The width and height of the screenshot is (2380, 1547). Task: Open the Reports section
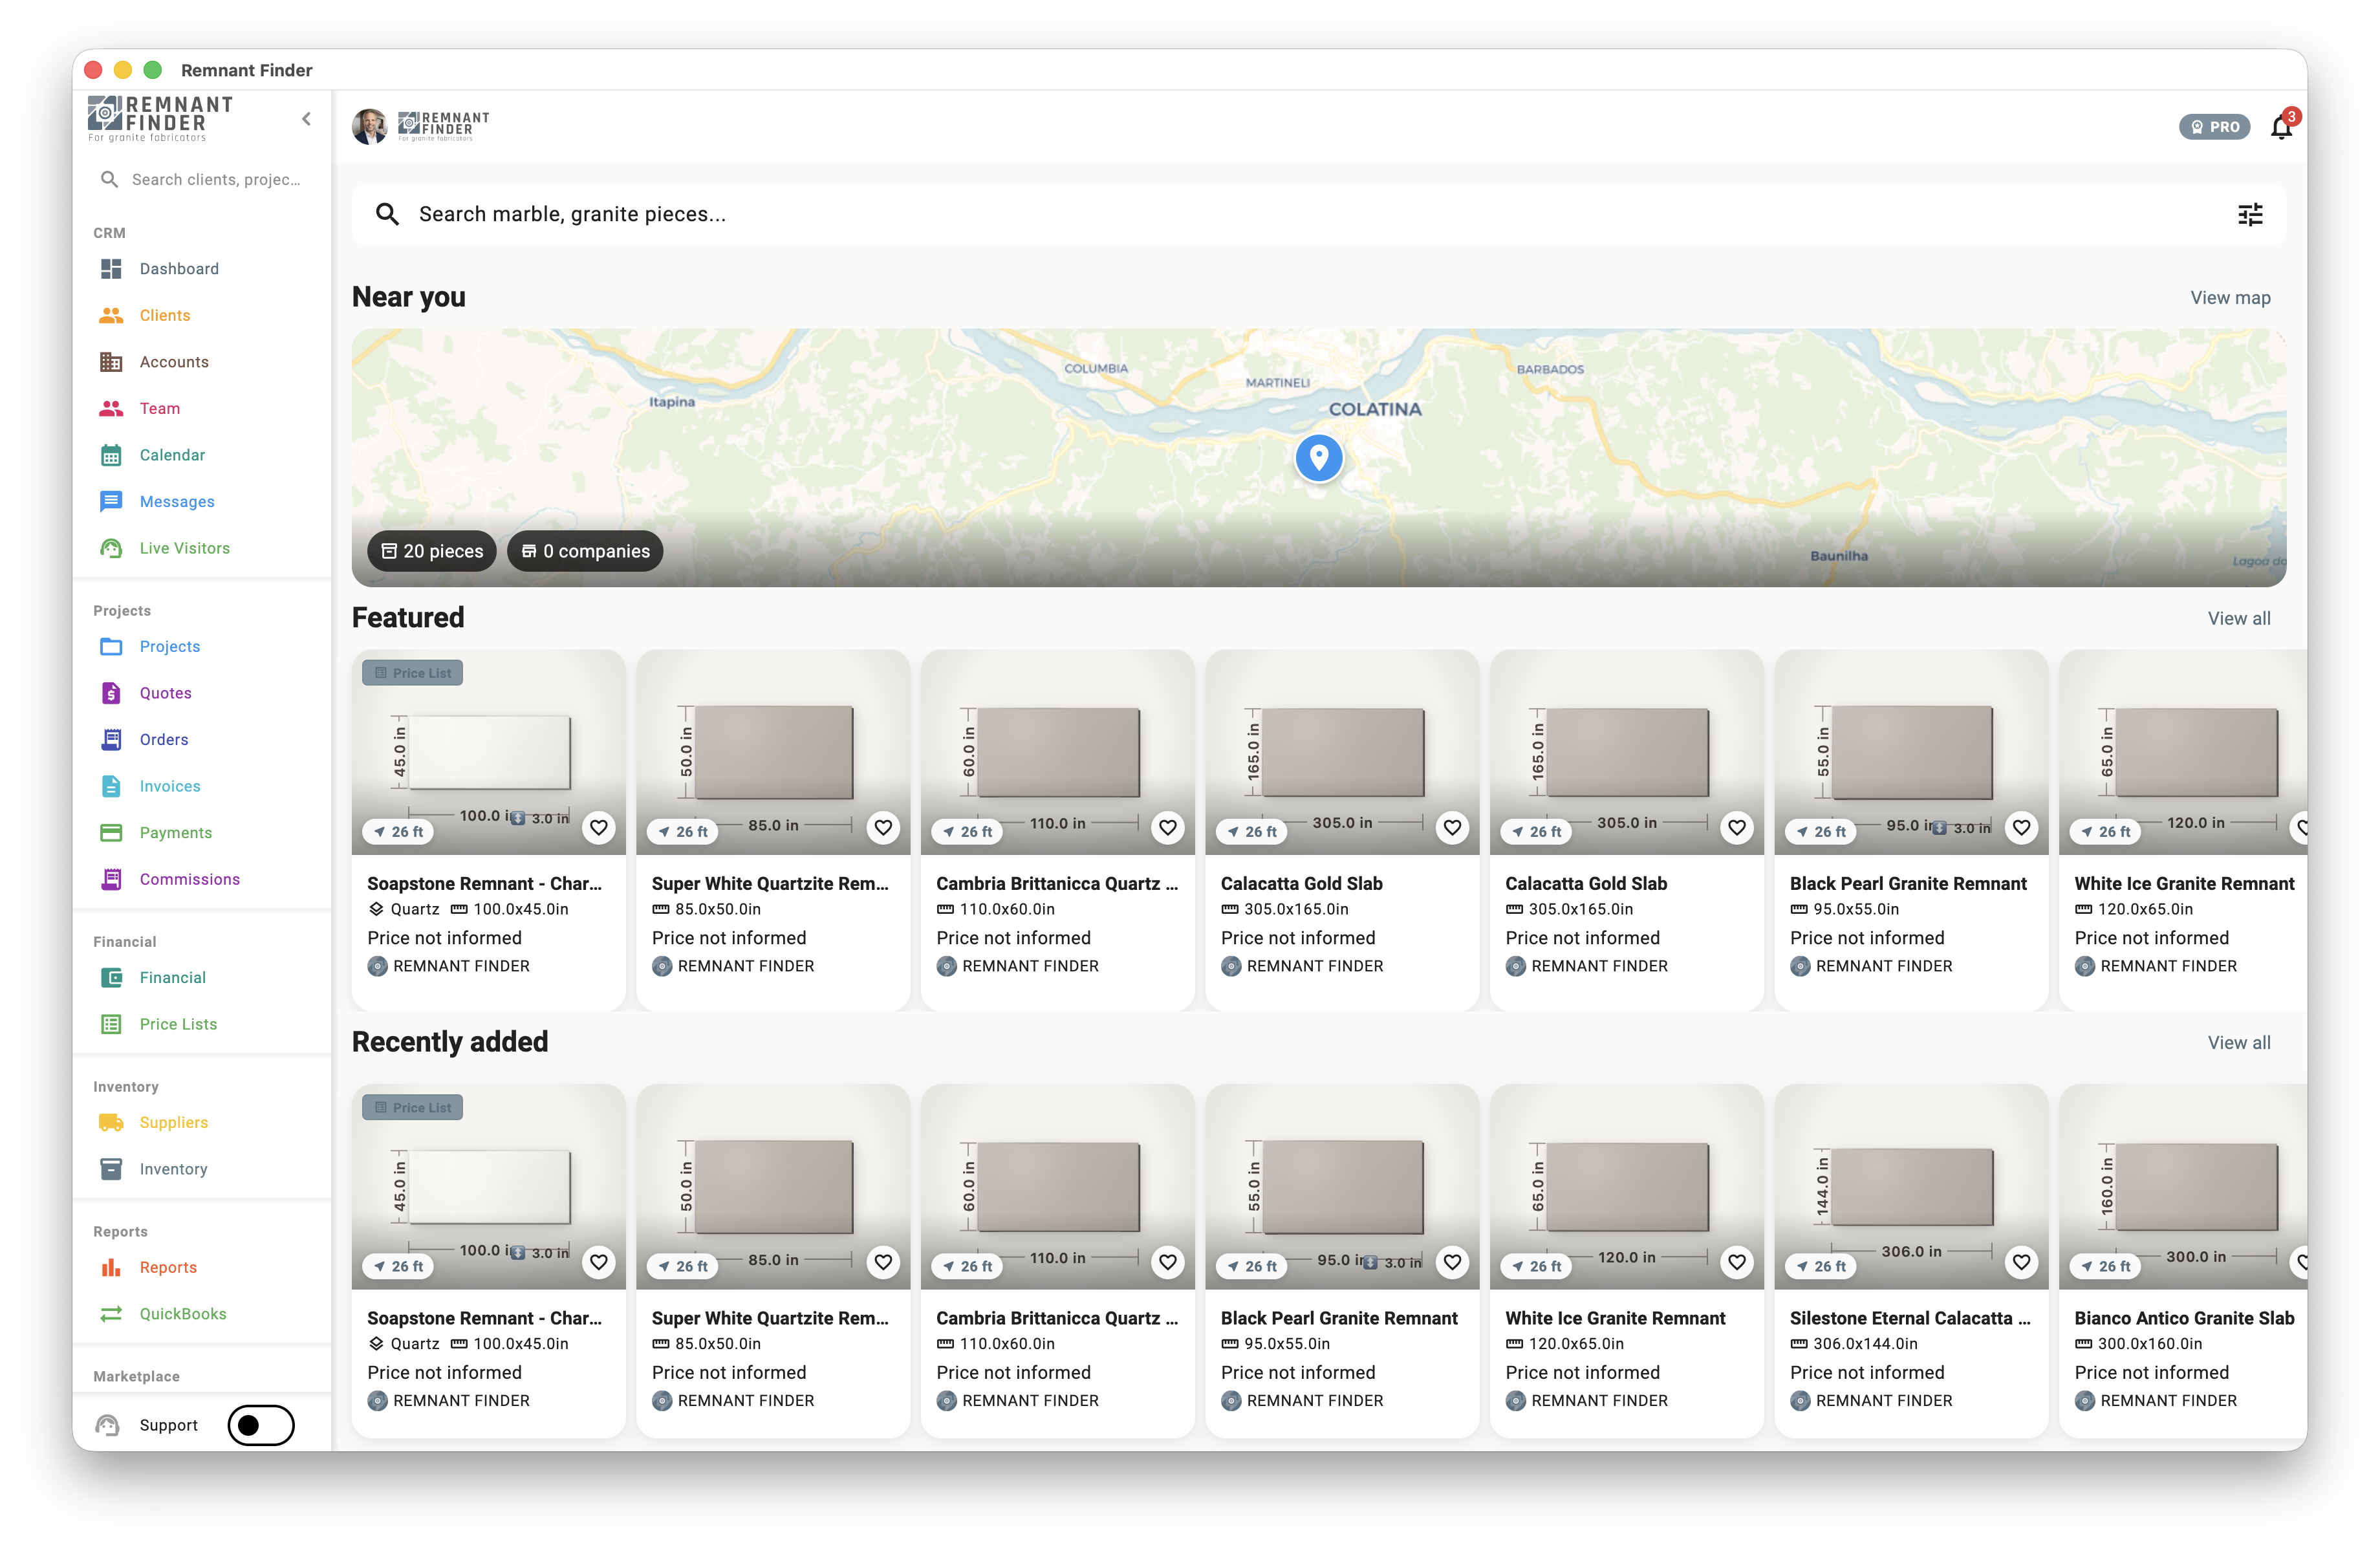pyautogui.click(x=168, y=1267)
